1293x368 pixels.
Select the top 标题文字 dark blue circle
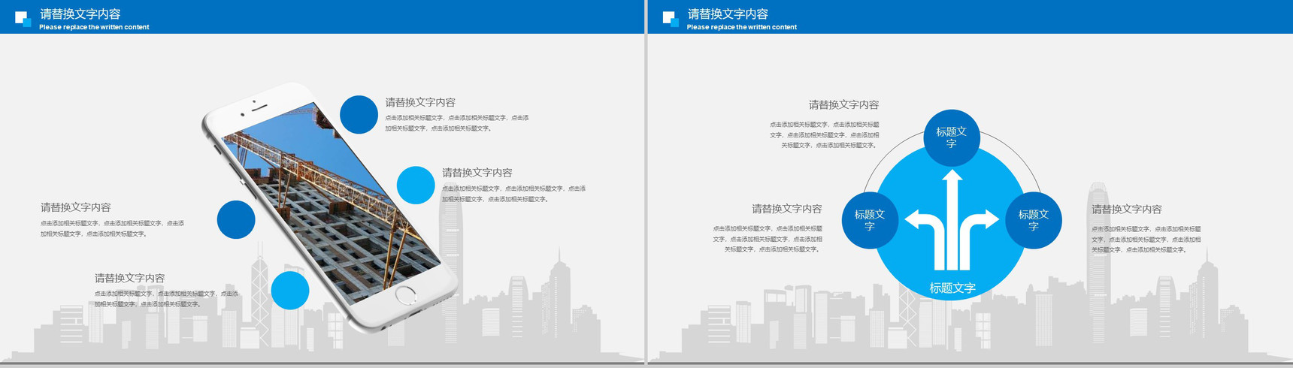[952, 137]
